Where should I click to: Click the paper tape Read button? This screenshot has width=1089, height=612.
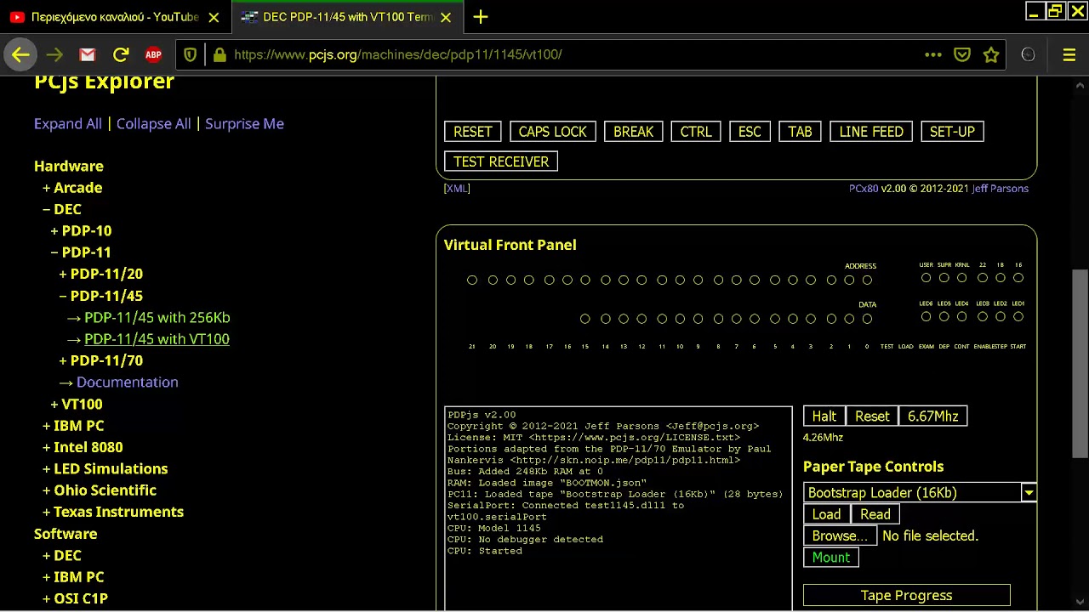pyautogui.click(x=875, y=514)
